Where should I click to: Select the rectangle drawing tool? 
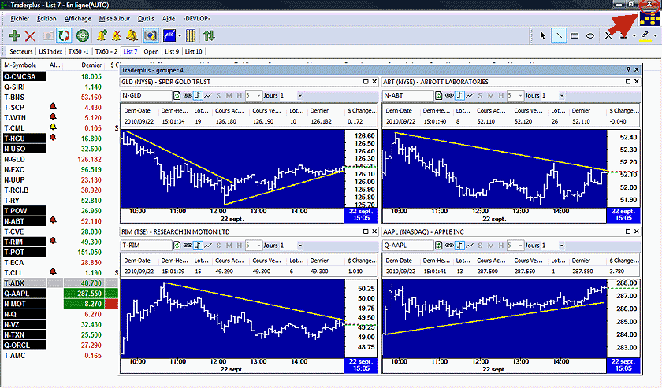(x=575, y=36)
